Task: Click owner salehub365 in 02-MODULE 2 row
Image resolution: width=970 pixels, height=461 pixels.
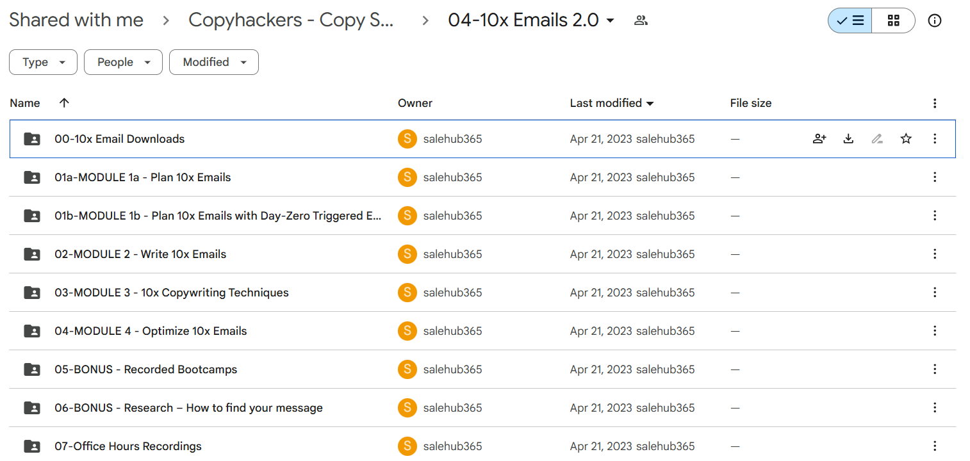Action: 452,254
